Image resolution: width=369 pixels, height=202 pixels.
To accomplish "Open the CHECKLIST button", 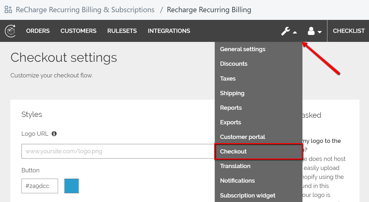I will pos(349,31).
